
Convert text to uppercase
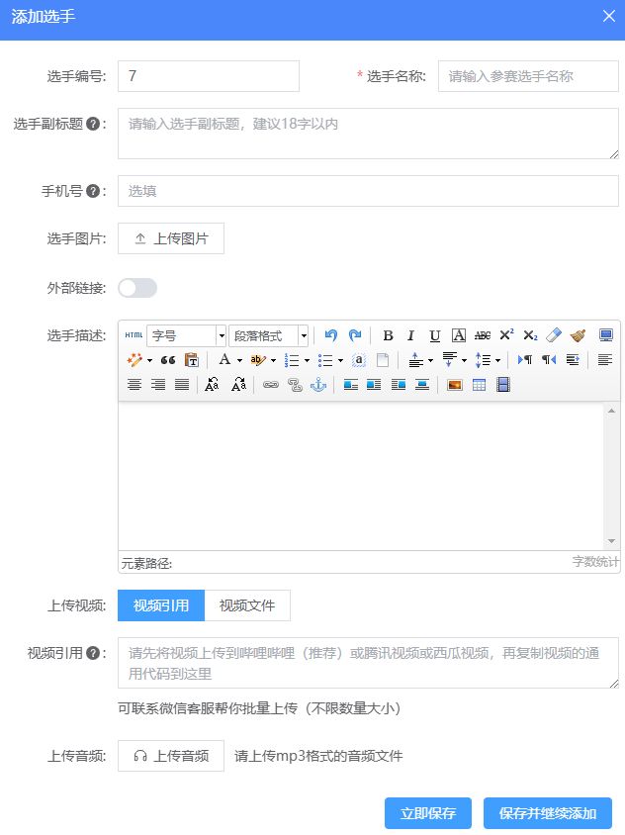[212, 385]
